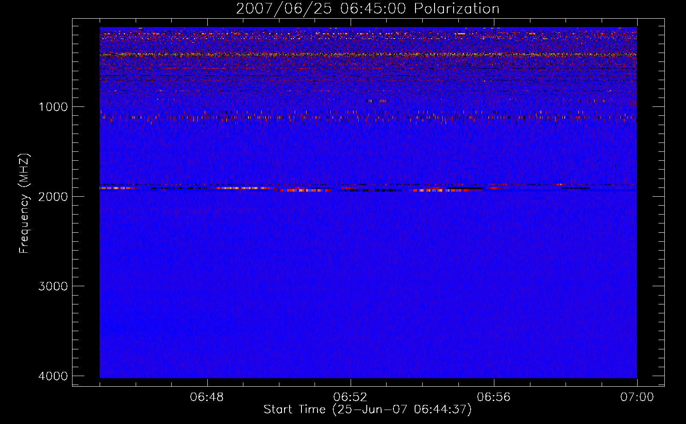Click the '06:48' time tick label
Image resolution: width=686 pixels, height=424 pixels.
click(207, 397)
